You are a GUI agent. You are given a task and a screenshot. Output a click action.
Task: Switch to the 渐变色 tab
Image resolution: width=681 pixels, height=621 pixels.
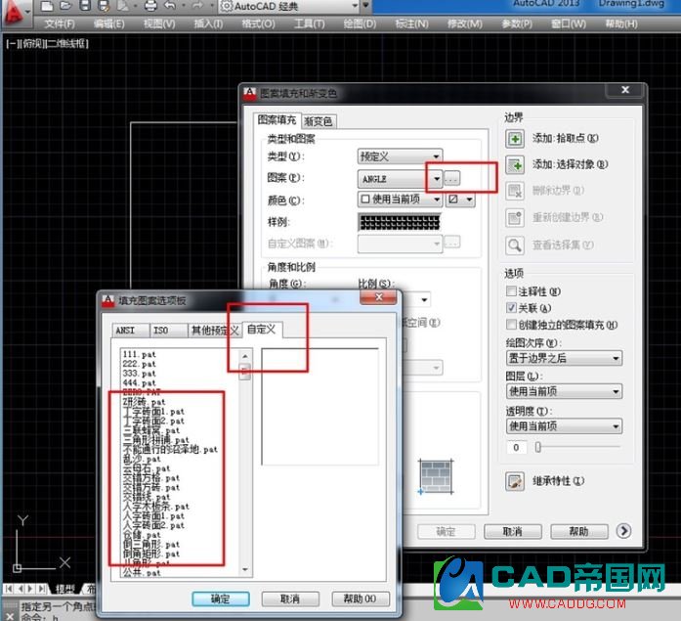[319, 121]
